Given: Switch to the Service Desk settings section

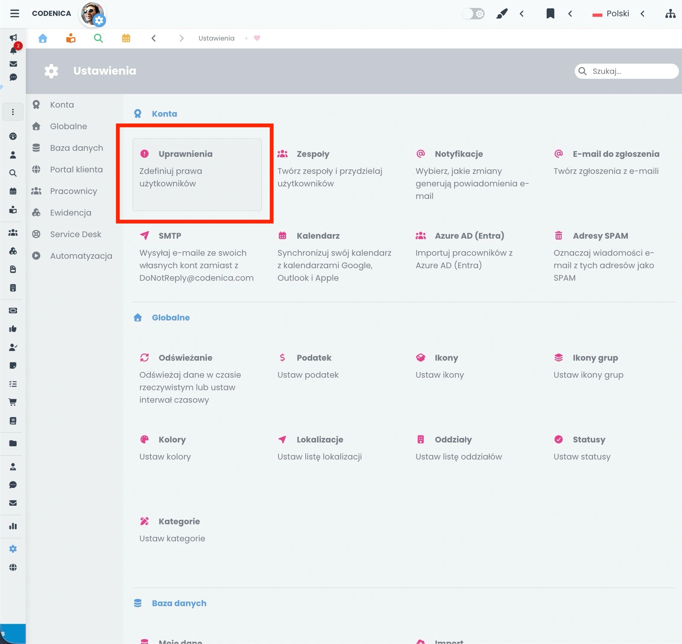Looking at the screenshot, I should coord(75,234).
